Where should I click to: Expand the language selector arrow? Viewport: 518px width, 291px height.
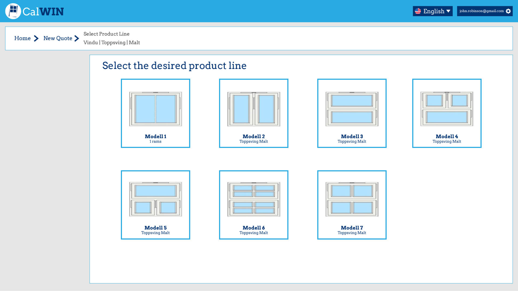[448, 11]
